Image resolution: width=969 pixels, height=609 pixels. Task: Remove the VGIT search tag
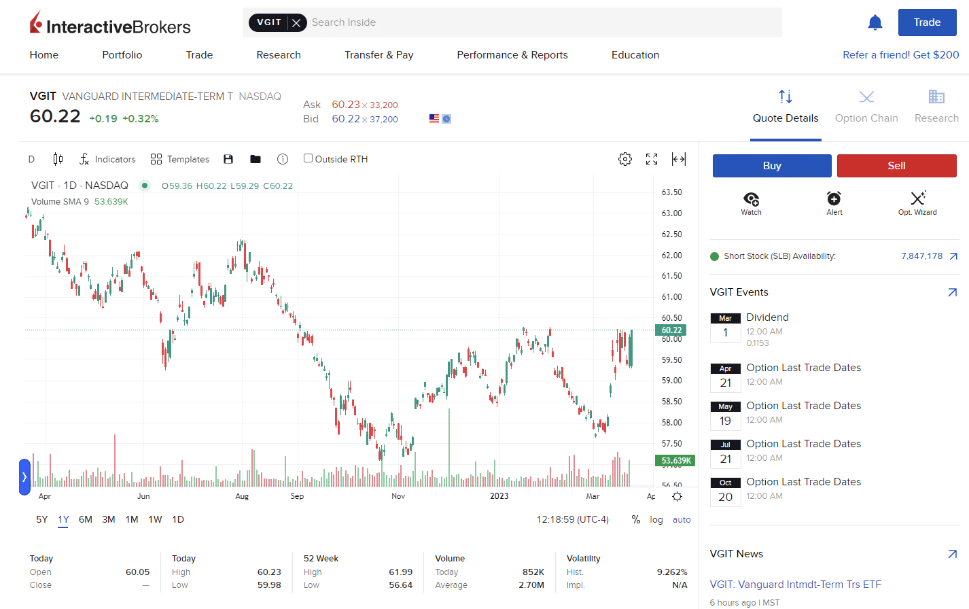point(296,22)
